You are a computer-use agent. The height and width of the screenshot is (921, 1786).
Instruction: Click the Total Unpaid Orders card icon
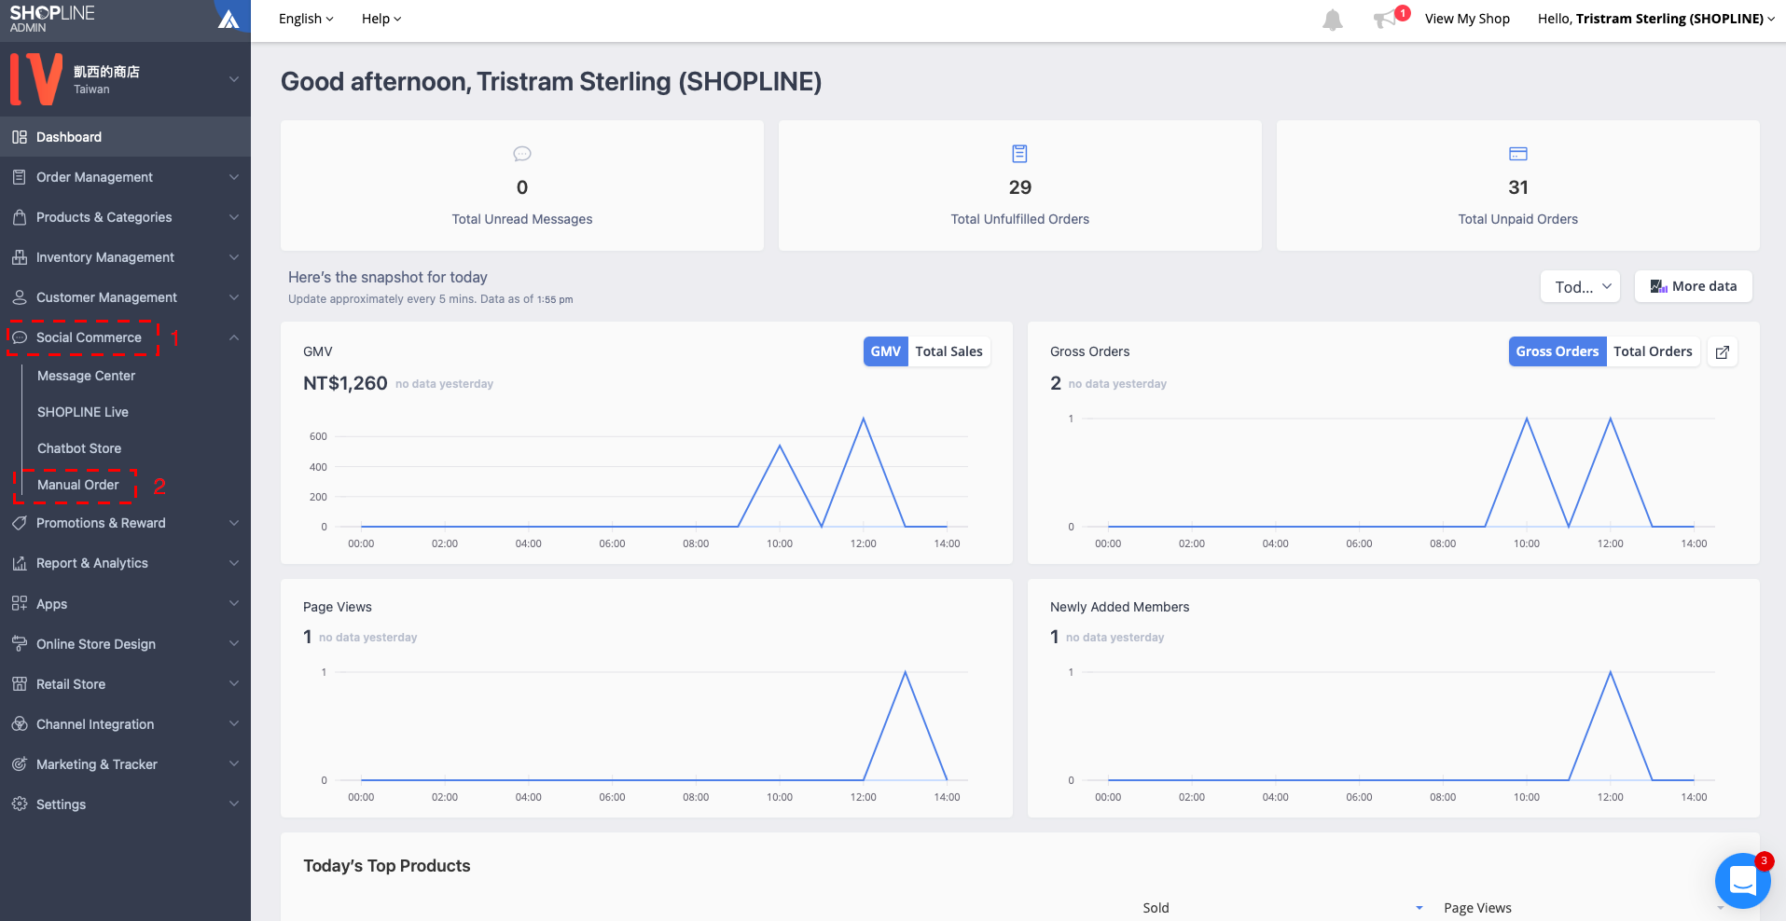point(1518,154)
